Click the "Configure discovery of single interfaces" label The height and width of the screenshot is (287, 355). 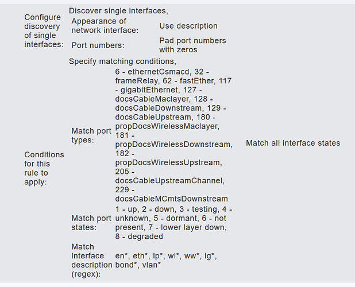click(44, 31)
